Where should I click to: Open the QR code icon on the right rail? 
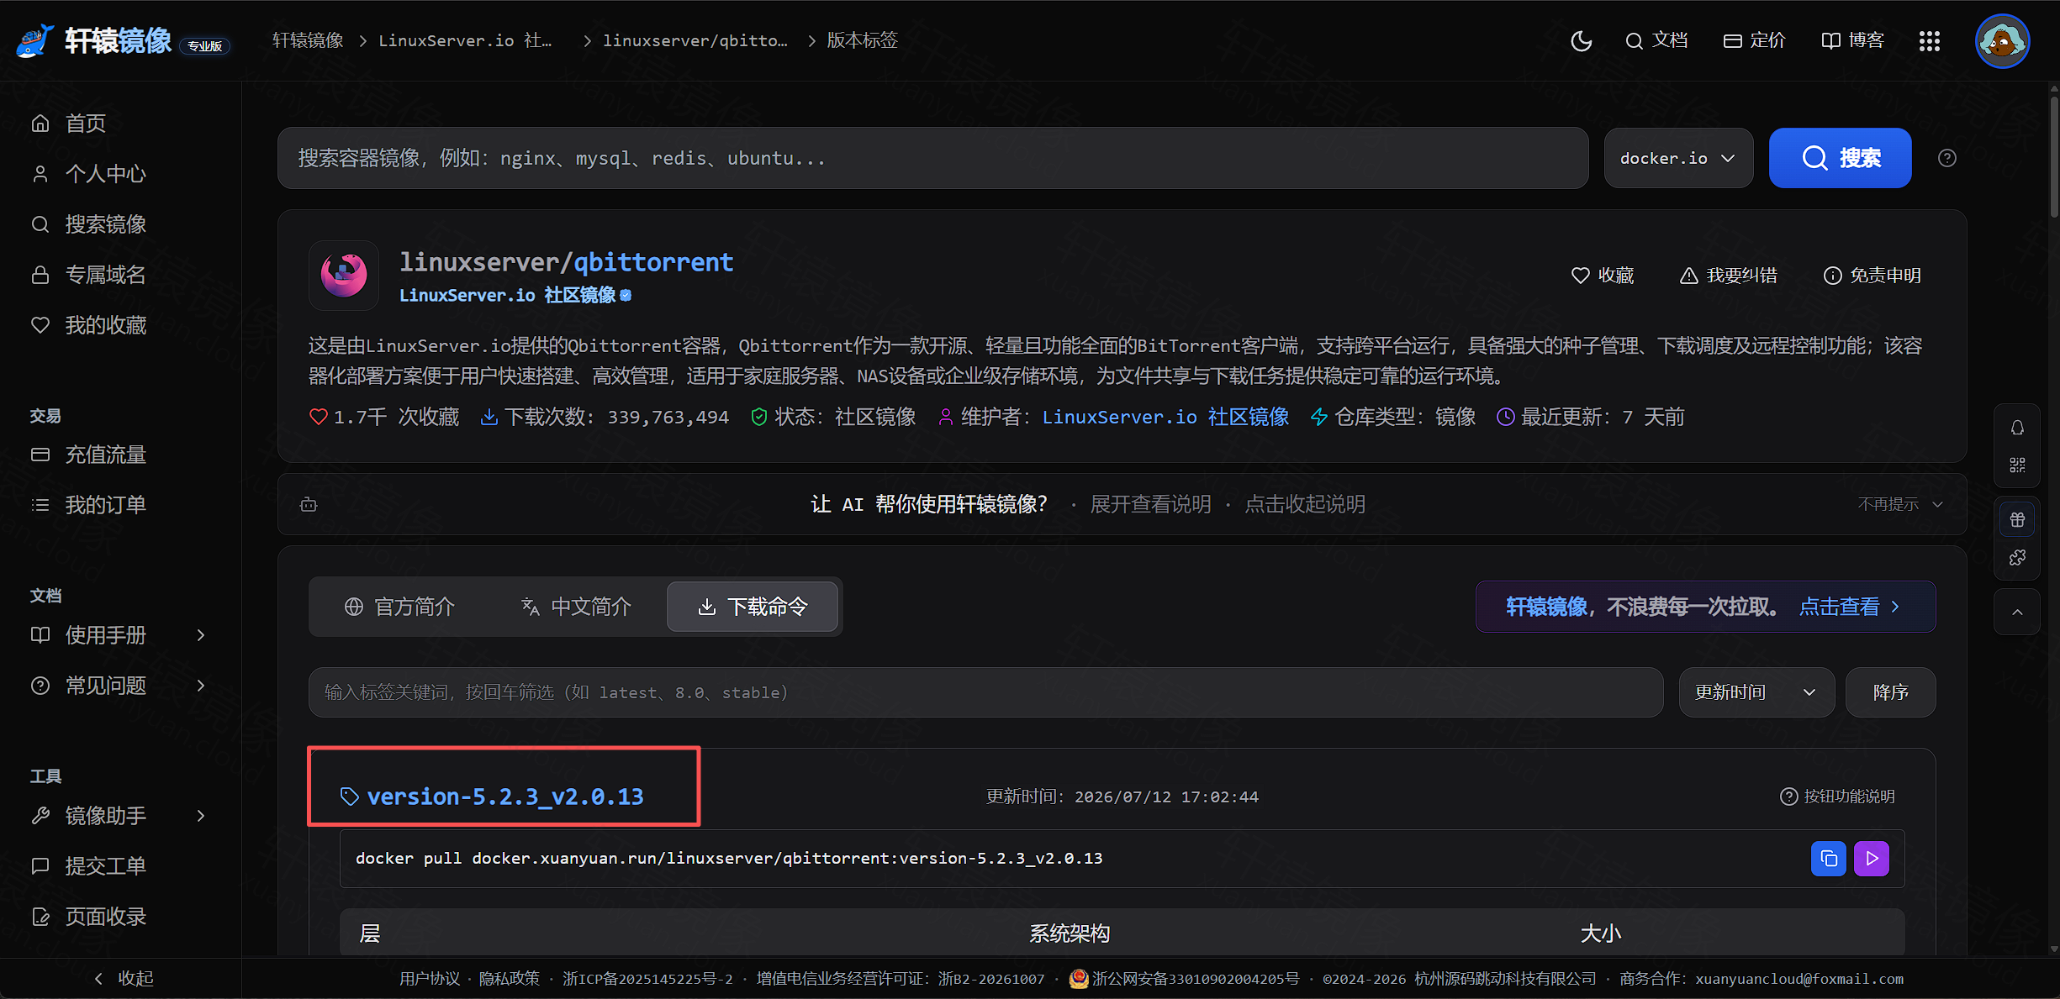coord(2017,465)
